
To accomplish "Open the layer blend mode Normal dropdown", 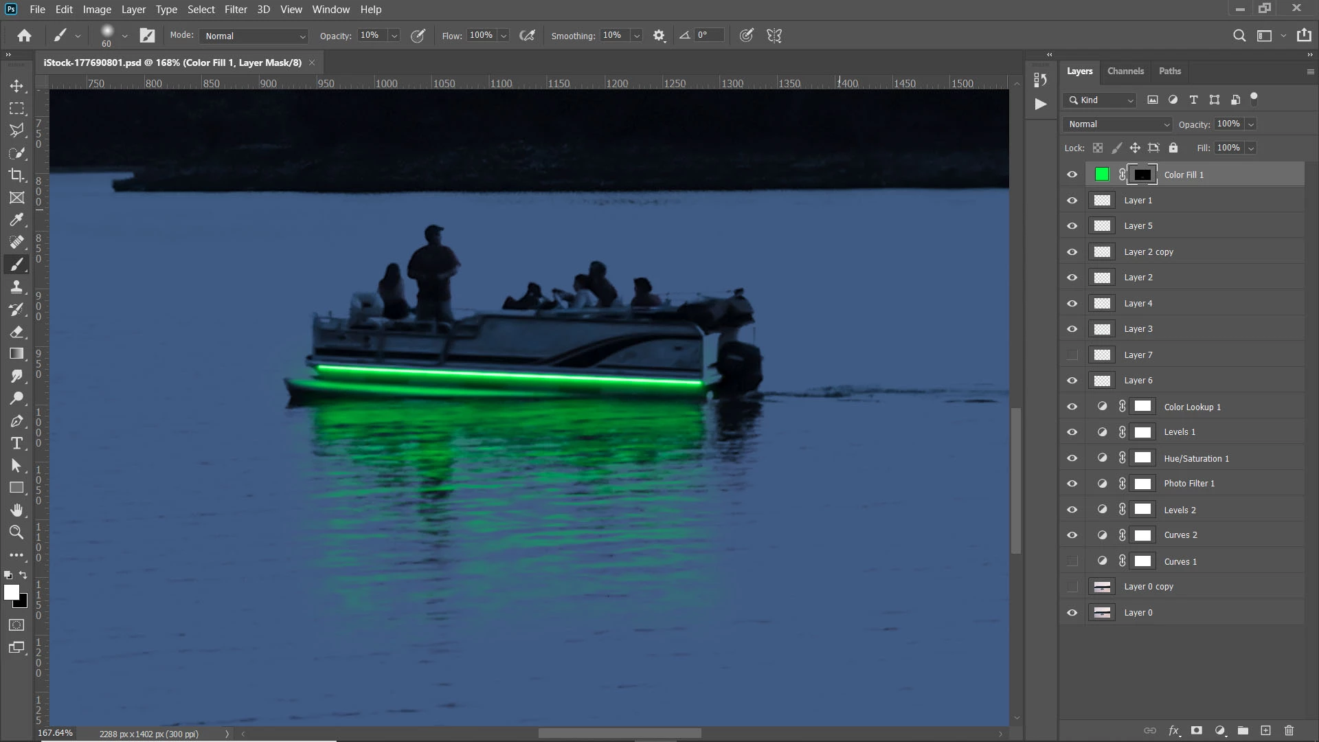I will tap(1117, 124).
